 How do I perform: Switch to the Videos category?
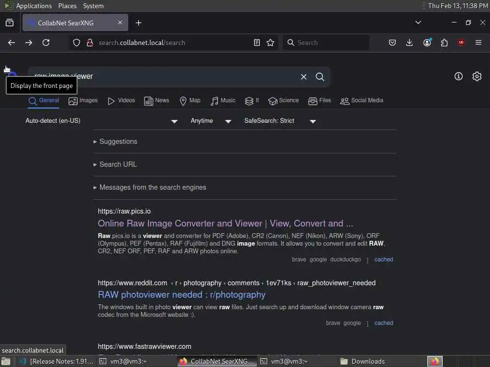[x=121, y=101]
